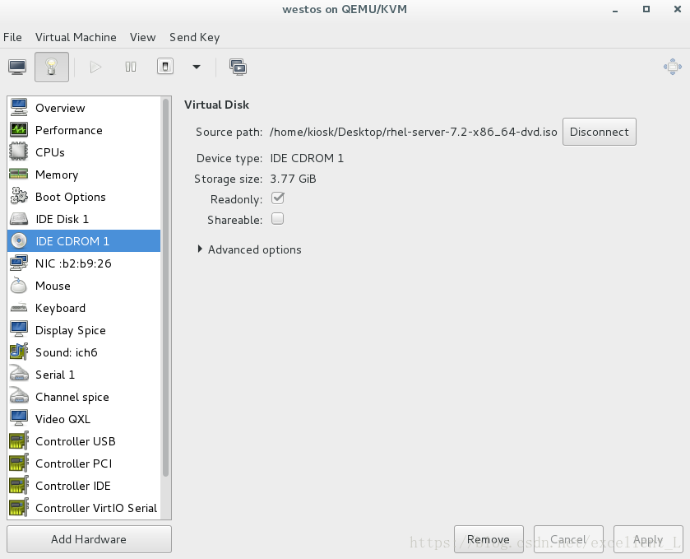Screen dimensions: 690x559
Task: Click Disconnect to eject the ISO
Action: pos(599,132)
